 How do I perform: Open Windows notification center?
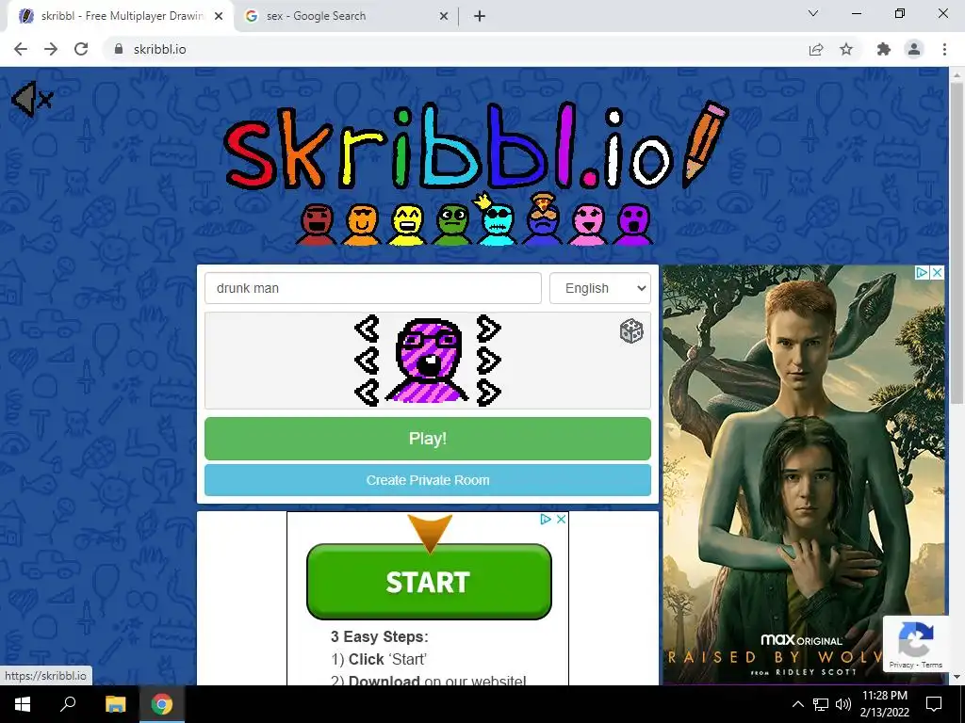click(934, 704)
